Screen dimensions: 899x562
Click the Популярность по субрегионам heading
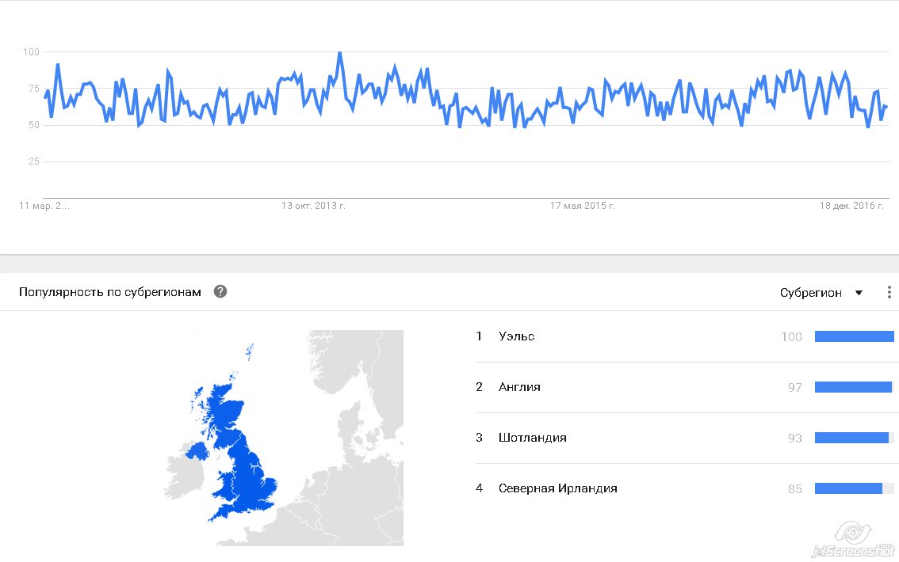coord(109,292)
